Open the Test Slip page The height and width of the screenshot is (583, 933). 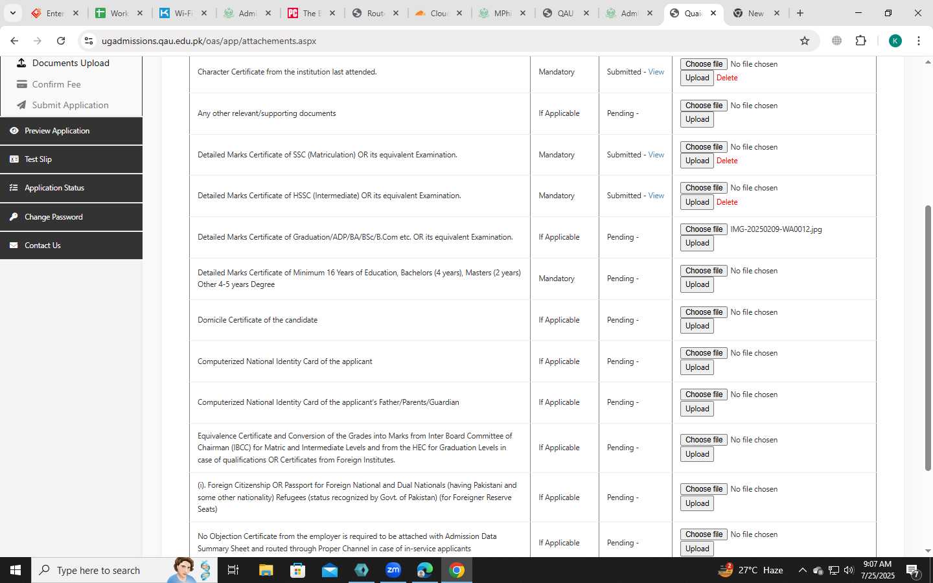pos(71,159)
